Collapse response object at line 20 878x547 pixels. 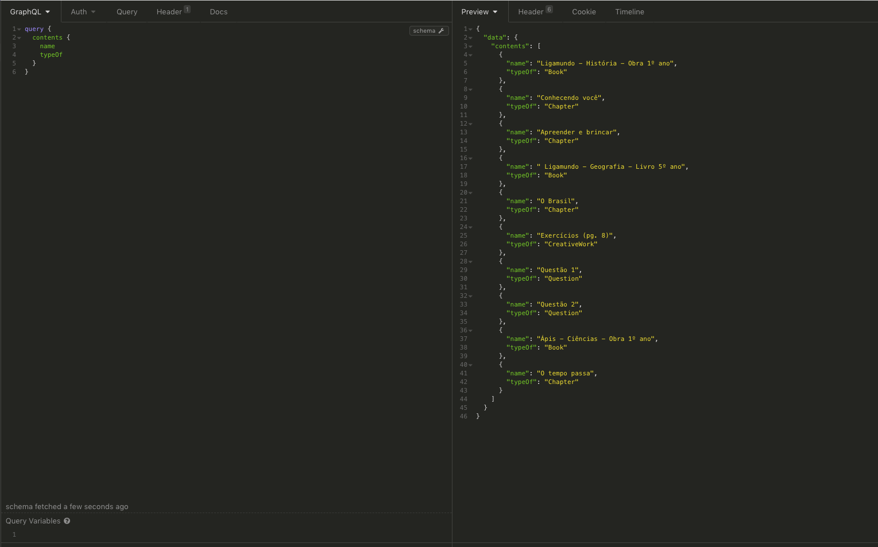tap(470, 193)
